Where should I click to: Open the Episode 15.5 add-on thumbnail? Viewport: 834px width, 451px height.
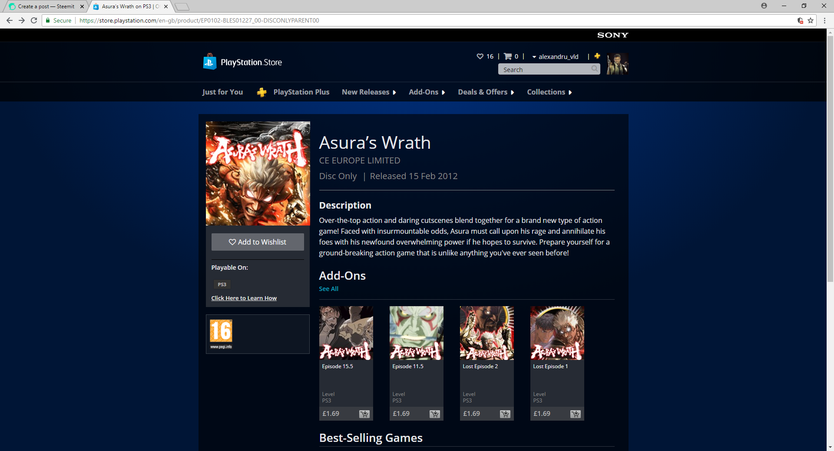[346, 333]
